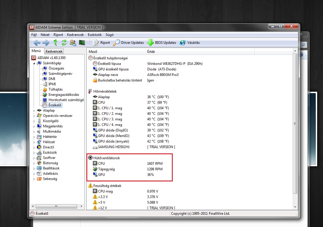Click the tree panel horizontal scrollbar thumb
Viewport: 323px width, 227px height.
(x=56, y=206)
